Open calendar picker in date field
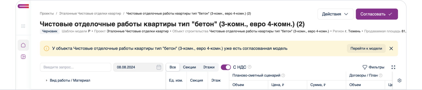The image size is (422, 90). 159,67
